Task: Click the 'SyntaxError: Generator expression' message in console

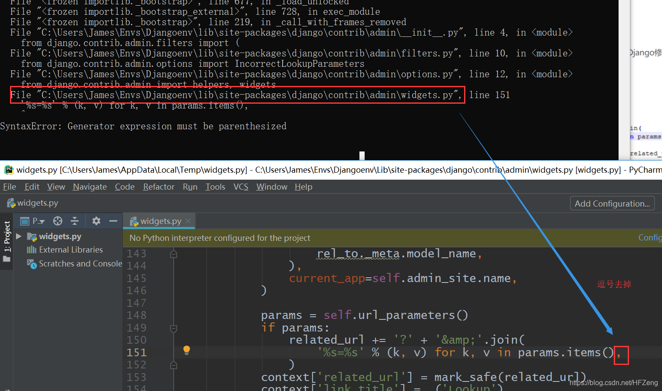Action: click(143, 126)
